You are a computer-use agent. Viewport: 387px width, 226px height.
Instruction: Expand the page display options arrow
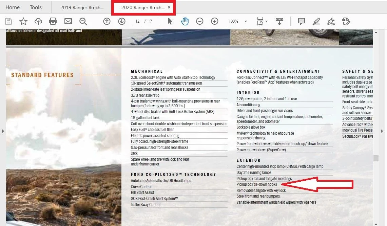[266, 21]
